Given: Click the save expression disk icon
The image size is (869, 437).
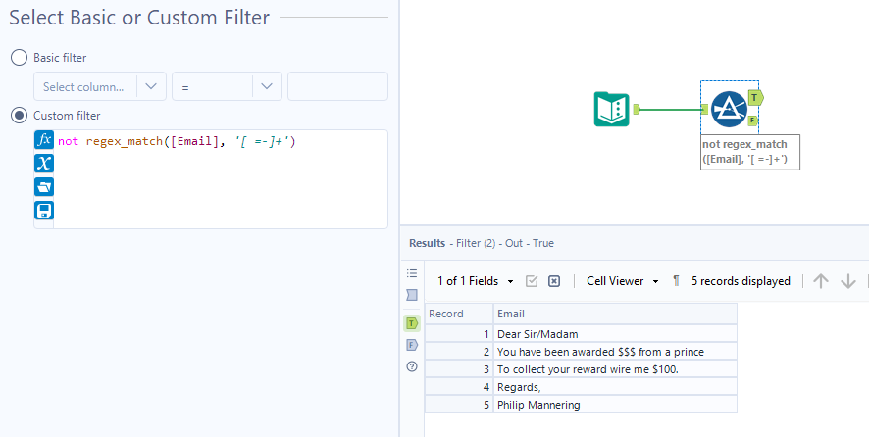Looking at the screenshot, I should click(44, 210).
